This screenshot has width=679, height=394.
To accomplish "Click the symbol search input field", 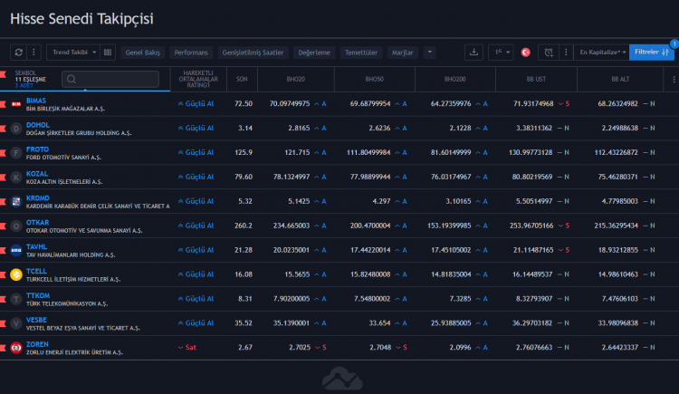I will (x=110, y=80).
